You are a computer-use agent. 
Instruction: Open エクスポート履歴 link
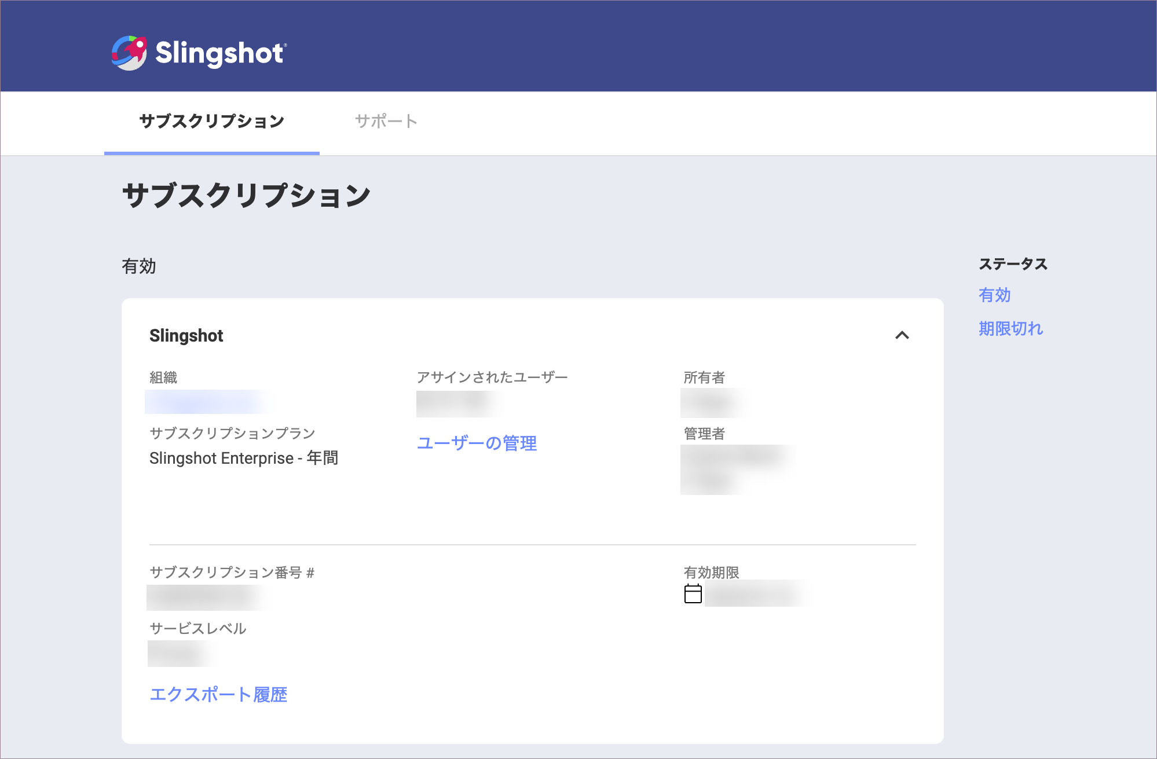pos(218,694)
